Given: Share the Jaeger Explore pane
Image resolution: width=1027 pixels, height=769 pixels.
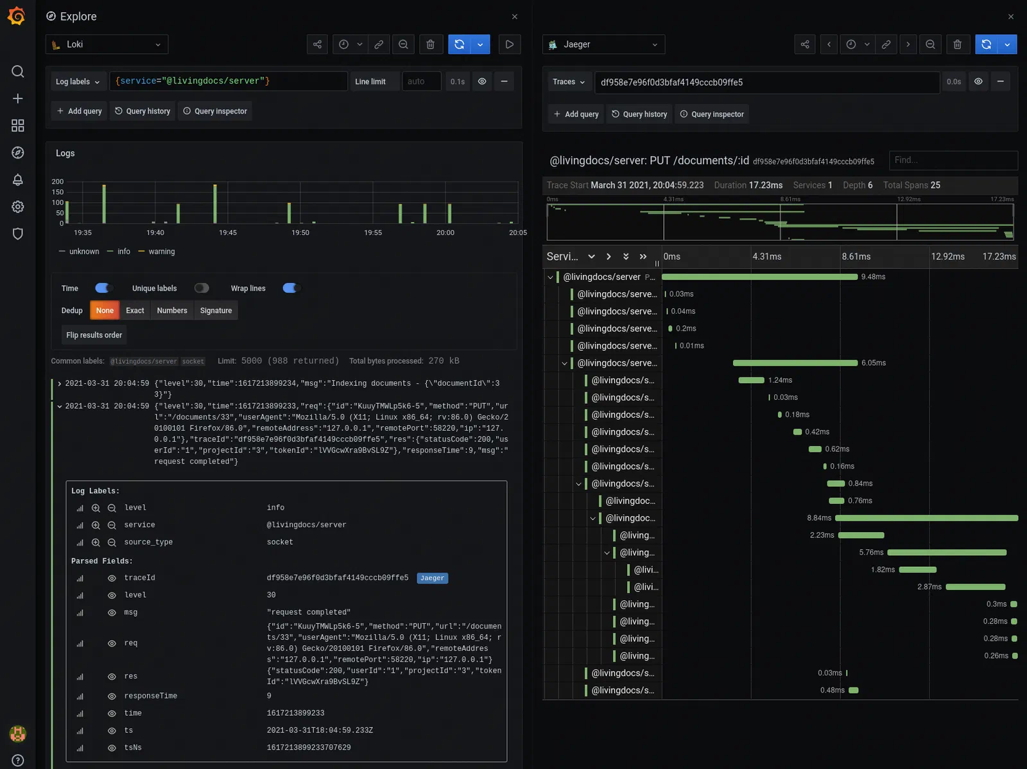Looking at the screenshot, I should [x=805, y=44].
